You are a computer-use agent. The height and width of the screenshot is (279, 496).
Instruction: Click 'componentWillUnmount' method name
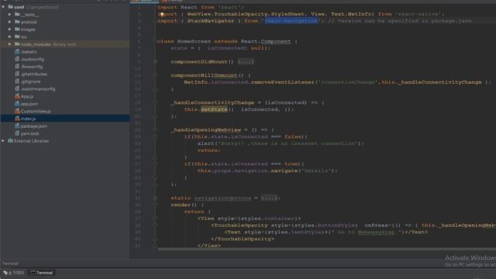tap(204, 75)
